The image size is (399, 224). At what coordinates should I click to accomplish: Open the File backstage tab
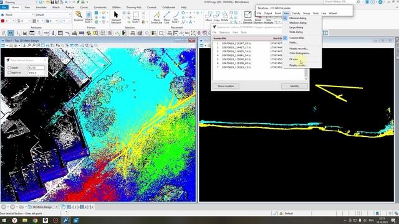4,7
